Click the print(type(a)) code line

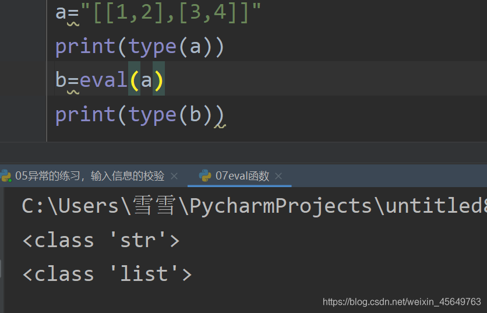139,47
